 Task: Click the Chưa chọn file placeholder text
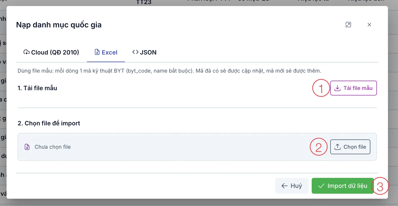pos(53,147)
